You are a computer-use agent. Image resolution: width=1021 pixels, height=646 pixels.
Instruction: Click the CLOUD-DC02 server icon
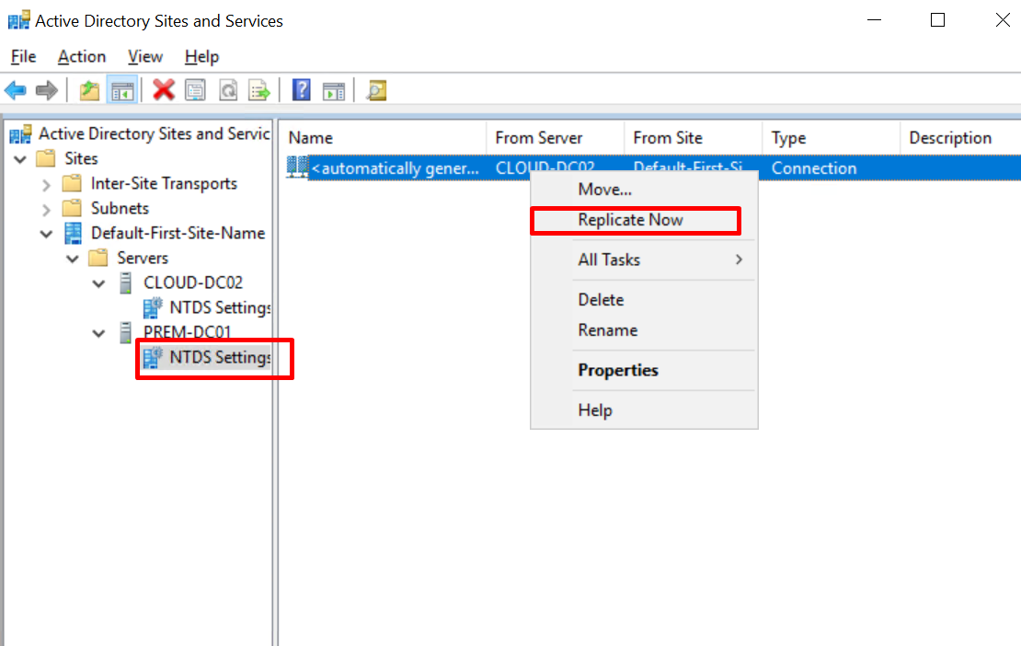click(126, 283)
